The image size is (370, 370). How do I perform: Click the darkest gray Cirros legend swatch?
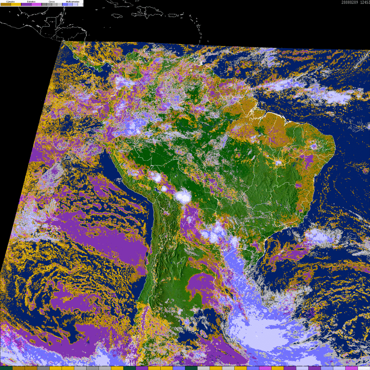pos(44,4)
